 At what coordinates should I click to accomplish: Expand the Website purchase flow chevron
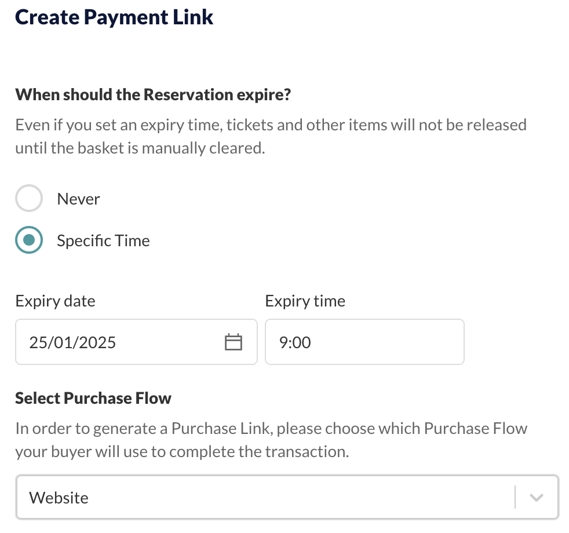(537, 497)
